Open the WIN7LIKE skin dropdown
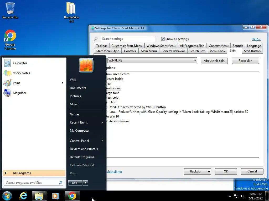 point(152,60)
